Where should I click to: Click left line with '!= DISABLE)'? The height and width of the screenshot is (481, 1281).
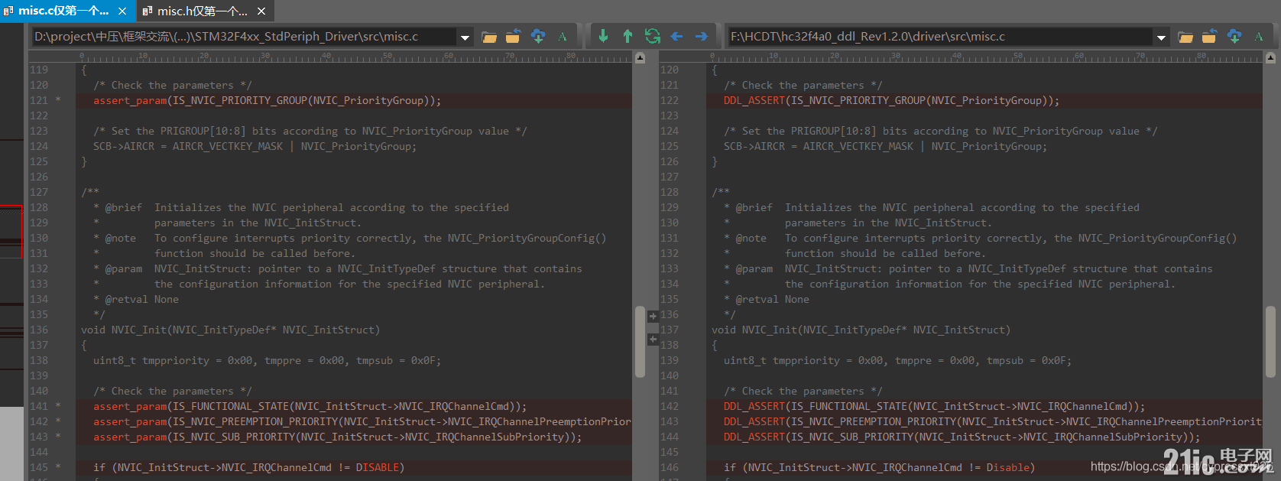(248, 467)
